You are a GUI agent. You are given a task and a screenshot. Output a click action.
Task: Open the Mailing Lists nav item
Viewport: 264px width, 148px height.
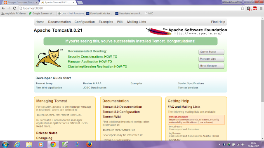(137, 22)
